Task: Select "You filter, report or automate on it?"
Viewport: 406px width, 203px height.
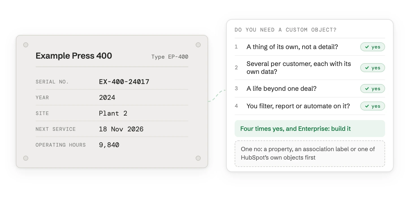Action: pos(298,106)
